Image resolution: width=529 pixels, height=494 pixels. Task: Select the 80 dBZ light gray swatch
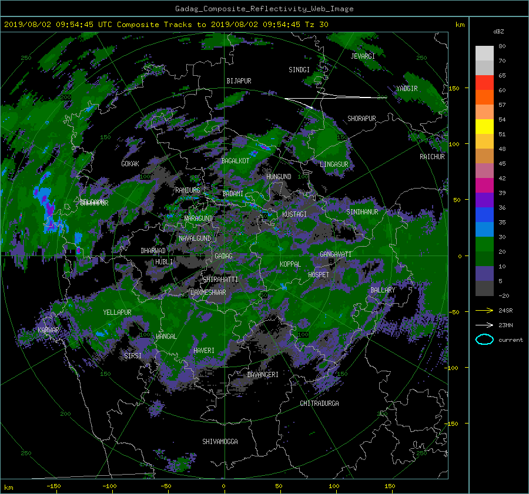(484, 53)
